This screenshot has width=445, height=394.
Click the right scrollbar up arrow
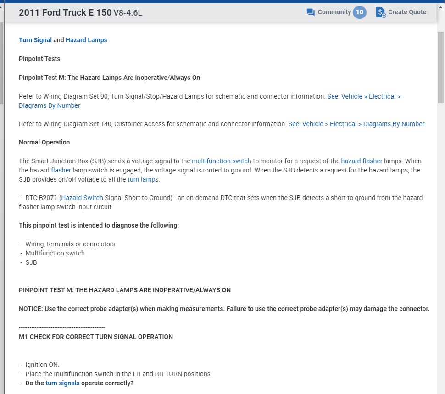pos(440,7)
